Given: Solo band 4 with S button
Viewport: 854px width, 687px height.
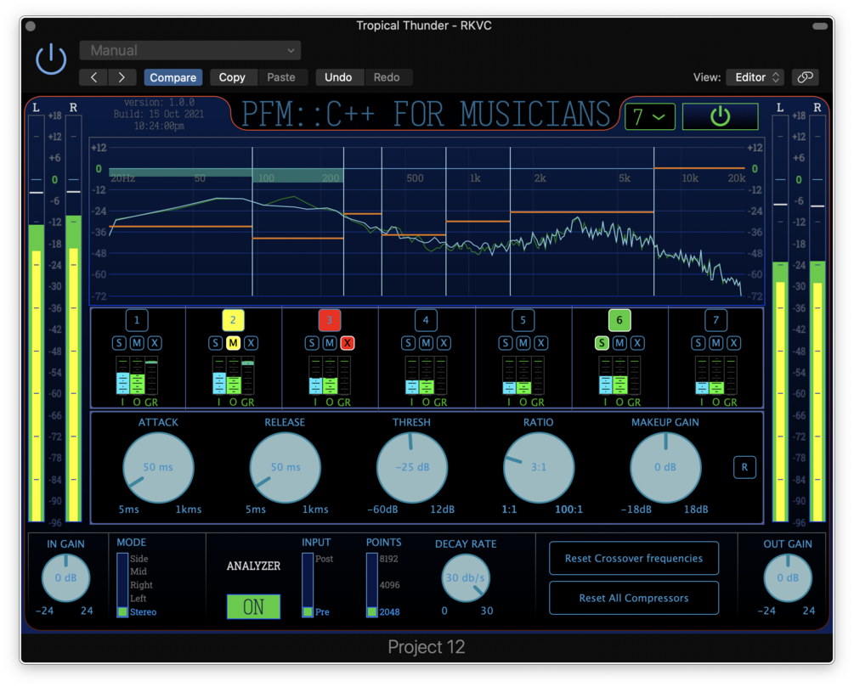Looking at the screenshot, I should point(409,343).
